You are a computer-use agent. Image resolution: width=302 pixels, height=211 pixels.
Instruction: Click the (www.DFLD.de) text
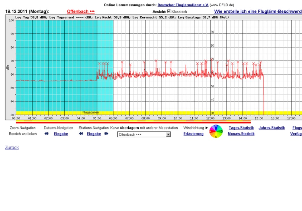click(x=222, y=5)
